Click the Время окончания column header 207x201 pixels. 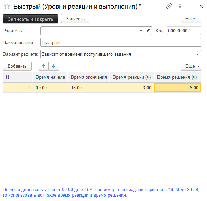[89, 77]
